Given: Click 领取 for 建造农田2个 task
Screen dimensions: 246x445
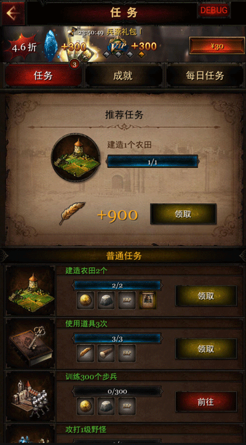Looking at the screenshot, I should pyautogui.click(x=206, y=295).
